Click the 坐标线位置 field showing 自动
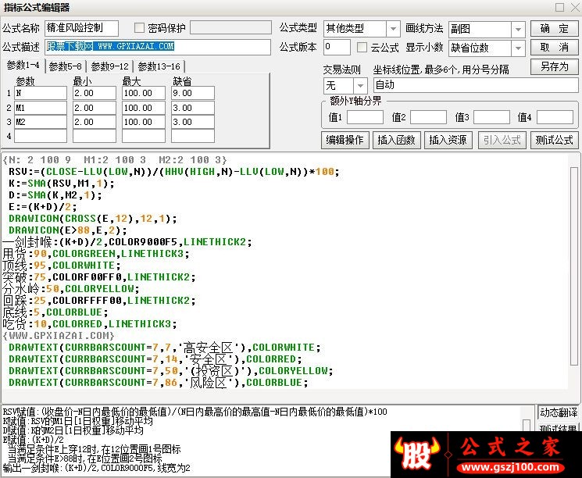582x478 pixels. click(x=476, y=85)
